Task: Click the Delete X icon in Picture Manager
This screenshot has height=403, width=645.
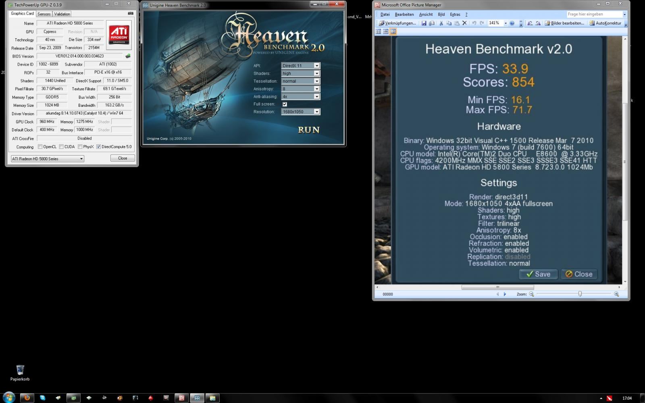Action: 464,23
